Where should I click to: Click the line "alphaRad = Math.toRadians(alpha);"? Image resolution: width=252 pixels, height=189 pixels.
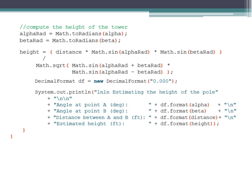coord(73,34)
